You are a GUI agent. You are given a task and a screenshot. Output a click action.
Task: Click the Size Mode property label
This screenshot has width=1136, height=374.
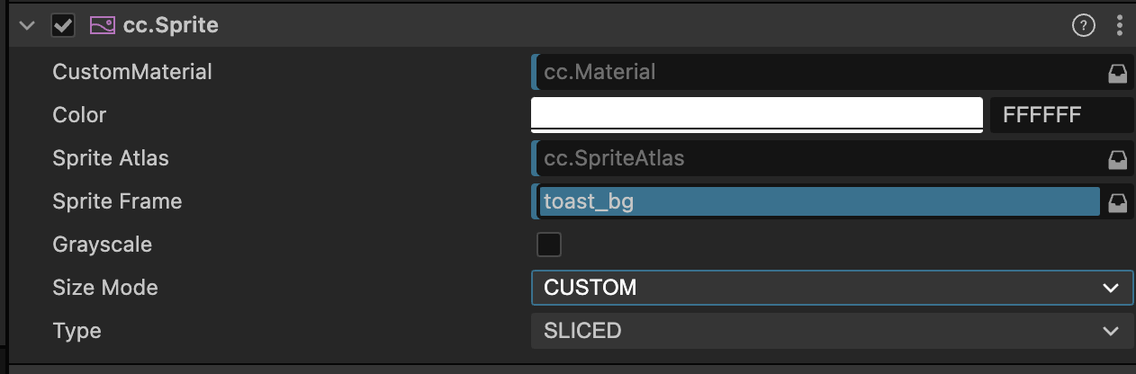105,288
